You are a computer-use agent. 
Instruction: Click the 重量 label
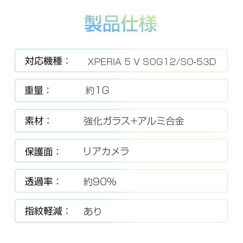pyautogui.click(x=35, y=91)
